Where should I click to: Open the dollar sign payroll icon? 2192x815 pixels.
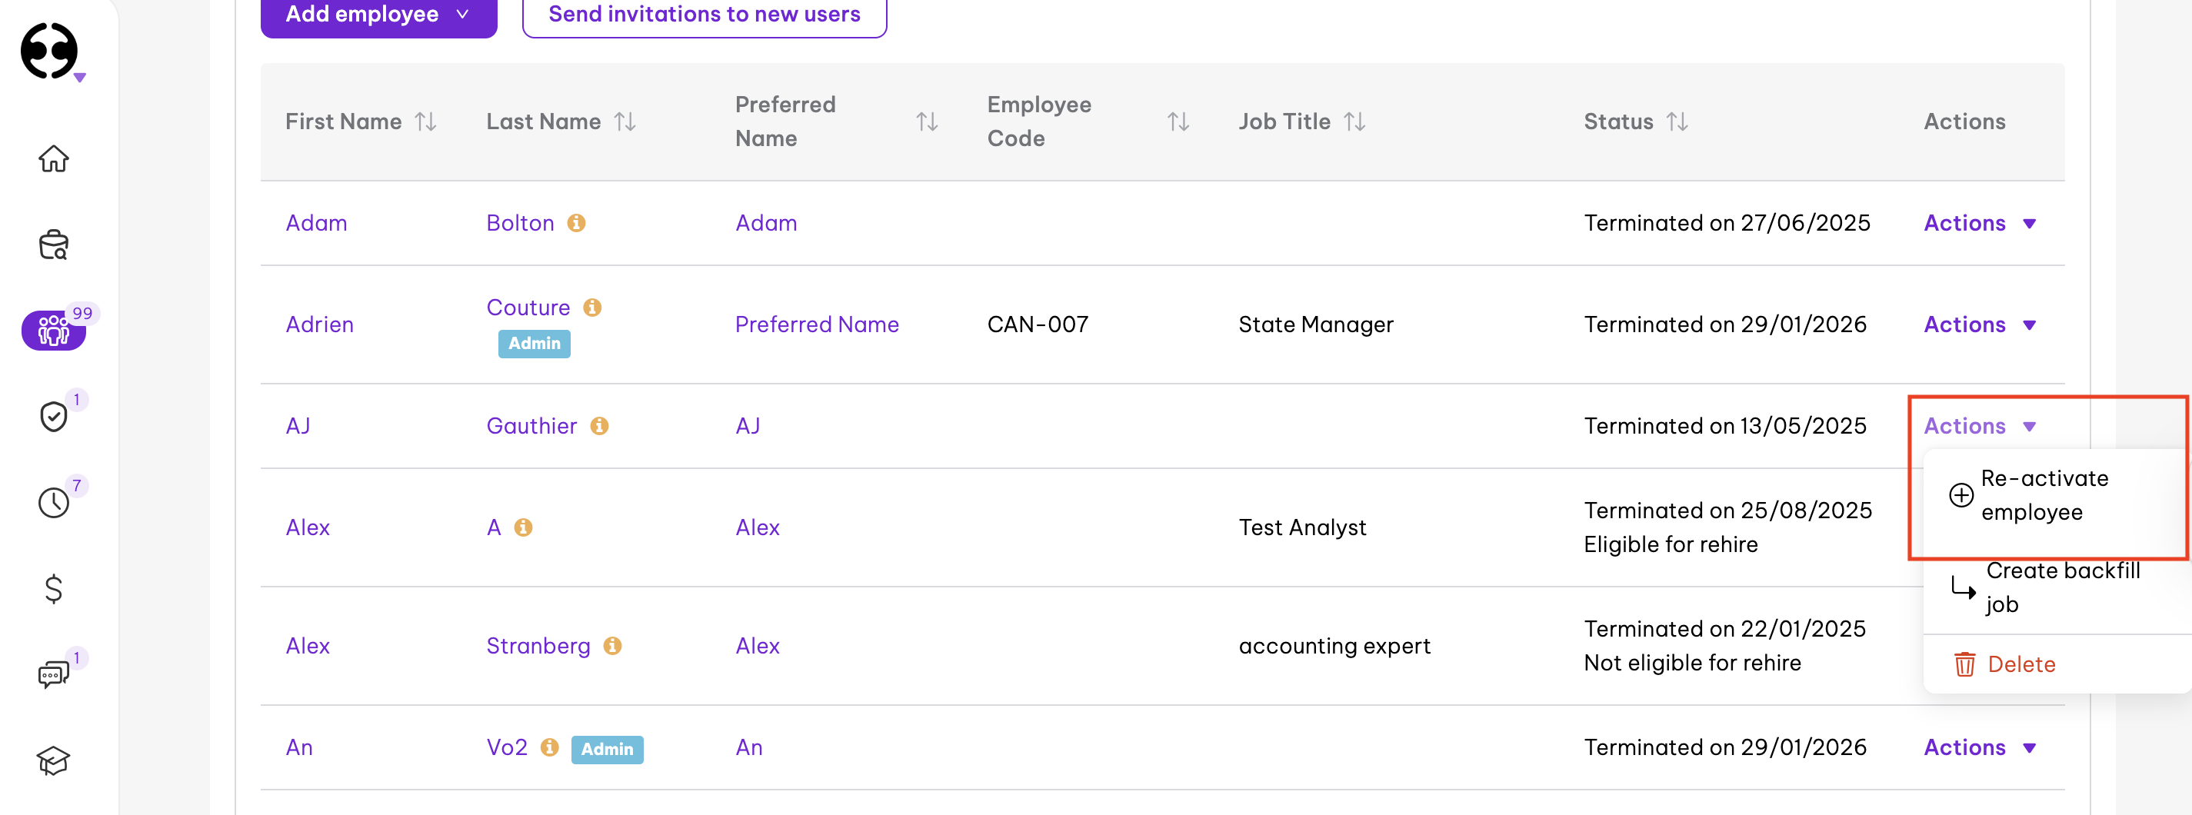tap(53, 589)
